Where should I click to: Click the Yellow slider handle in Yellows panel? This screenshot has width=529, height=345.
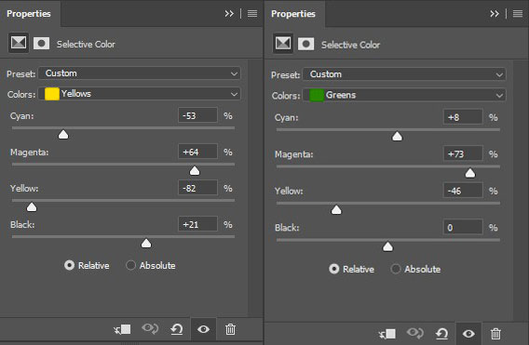point(32,206)
